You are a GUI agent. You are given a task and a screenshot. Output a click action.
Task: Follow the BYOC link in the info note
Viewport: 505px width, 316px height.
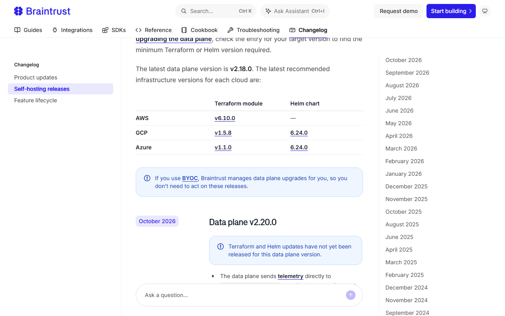[x=190, y=178]
